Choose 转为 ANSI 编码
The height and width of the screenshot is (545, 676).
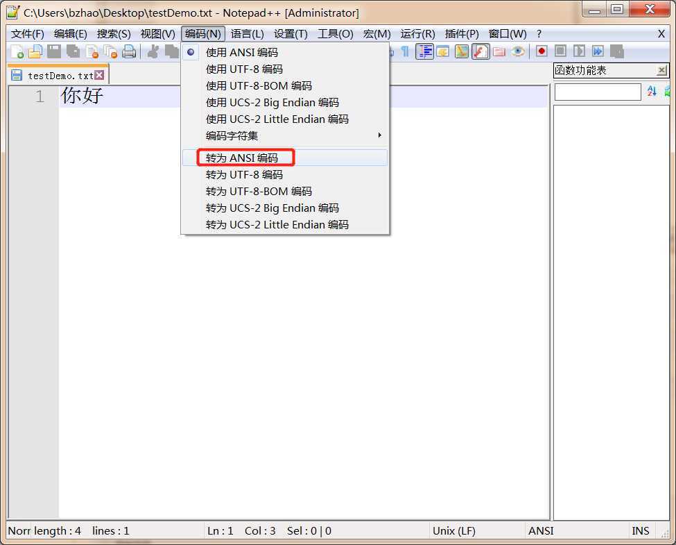click(x=285, y=158)
